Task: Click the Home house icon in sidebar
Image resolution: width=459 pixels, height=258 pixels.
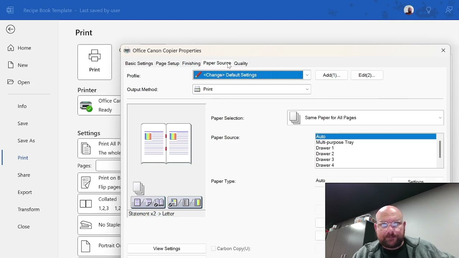Action: (x=11, y=48)
